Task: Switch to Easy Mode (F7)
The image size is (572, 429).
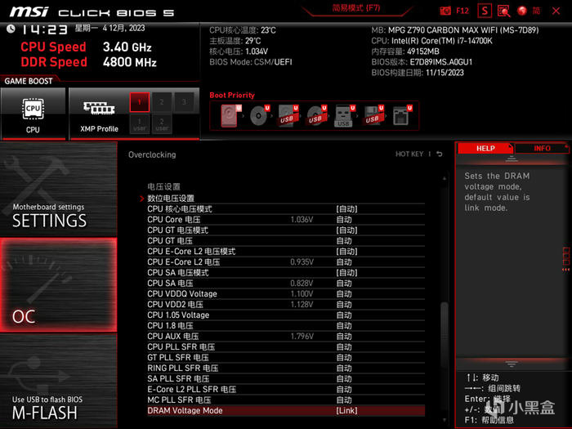Action: point(356,8)
